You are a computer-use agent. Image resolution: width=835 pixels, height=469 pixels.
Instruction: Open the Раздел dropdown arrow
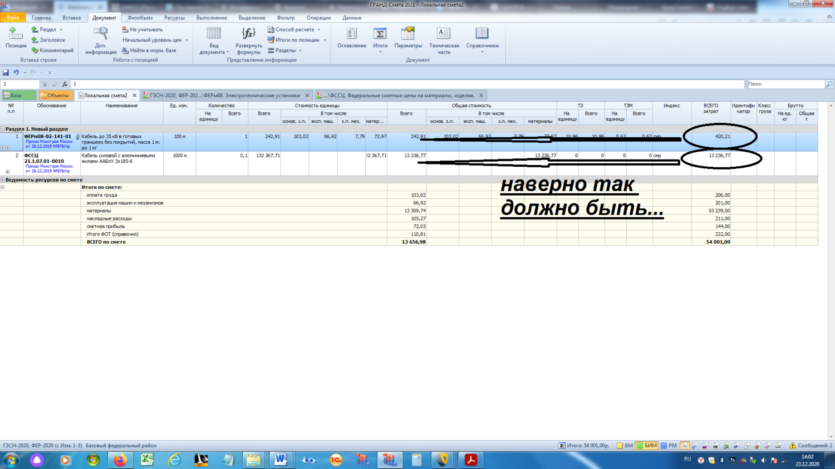(61, 29)
